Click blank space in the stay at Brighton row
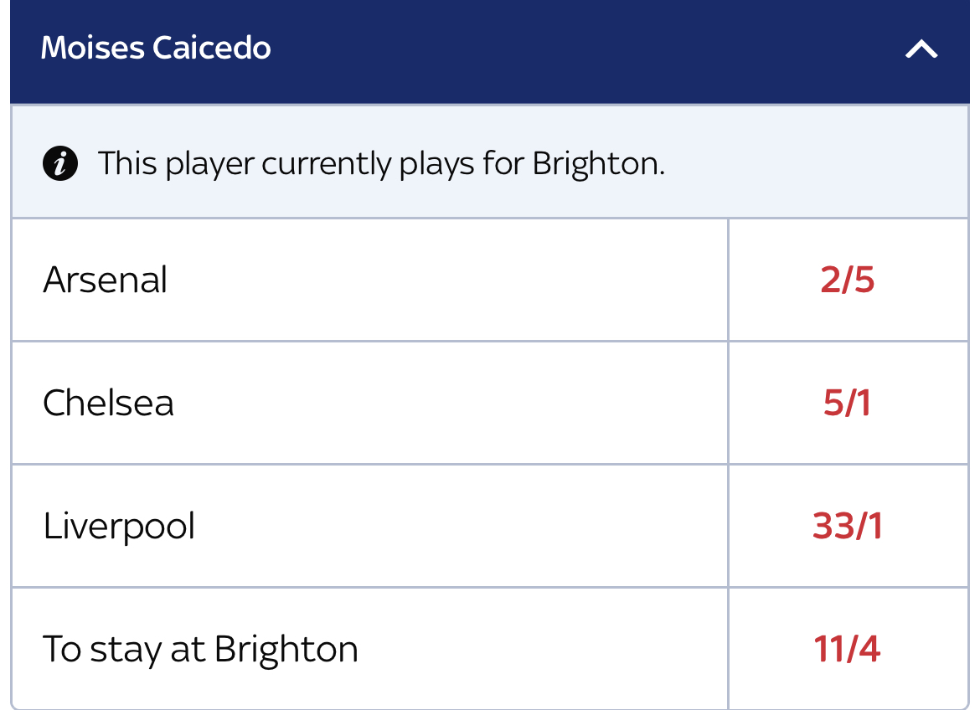This screenshot has height=710, width=980. [543, 649]
